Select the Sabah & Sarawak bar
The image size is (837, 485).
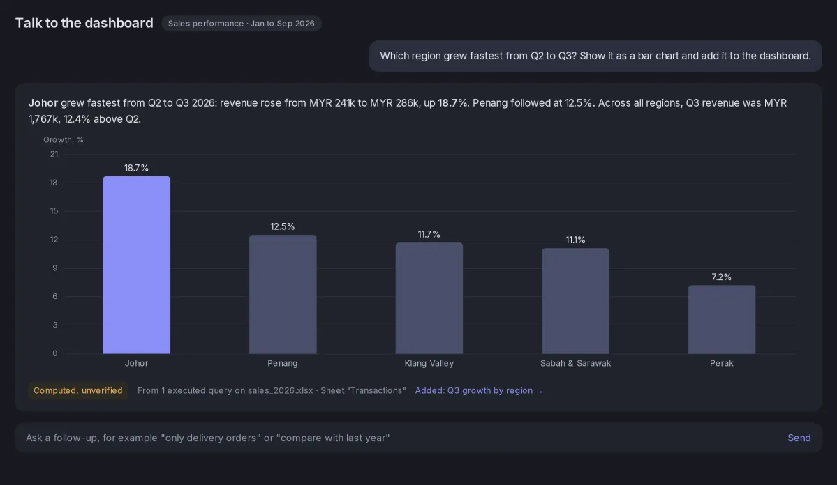pyautogui.click(x=575, y=300)
